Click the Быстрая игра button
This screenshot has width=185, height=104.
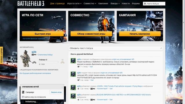[42, 34]
